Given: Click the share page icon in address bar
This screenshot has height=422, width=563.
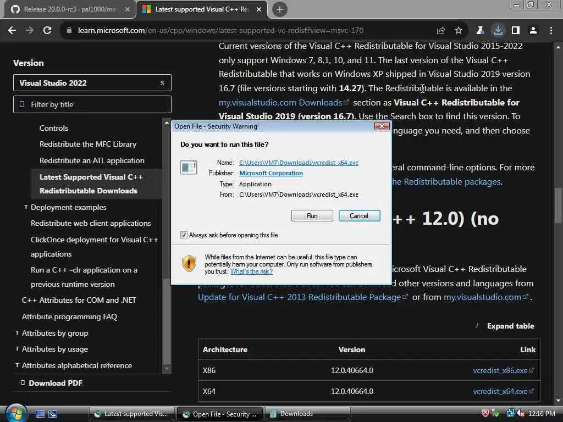Looking at the screenshot, I should pos(440,31).
